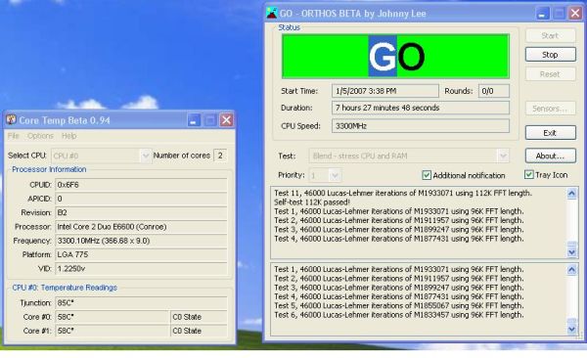
Task: Open the About... dialog
Action: (x=550, y=156)
